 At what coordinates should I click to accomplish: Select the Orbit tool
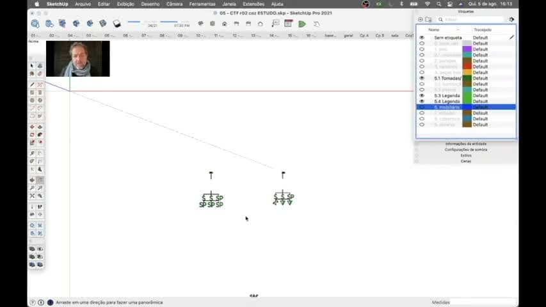pyautogui.click(x=32, y=180)
